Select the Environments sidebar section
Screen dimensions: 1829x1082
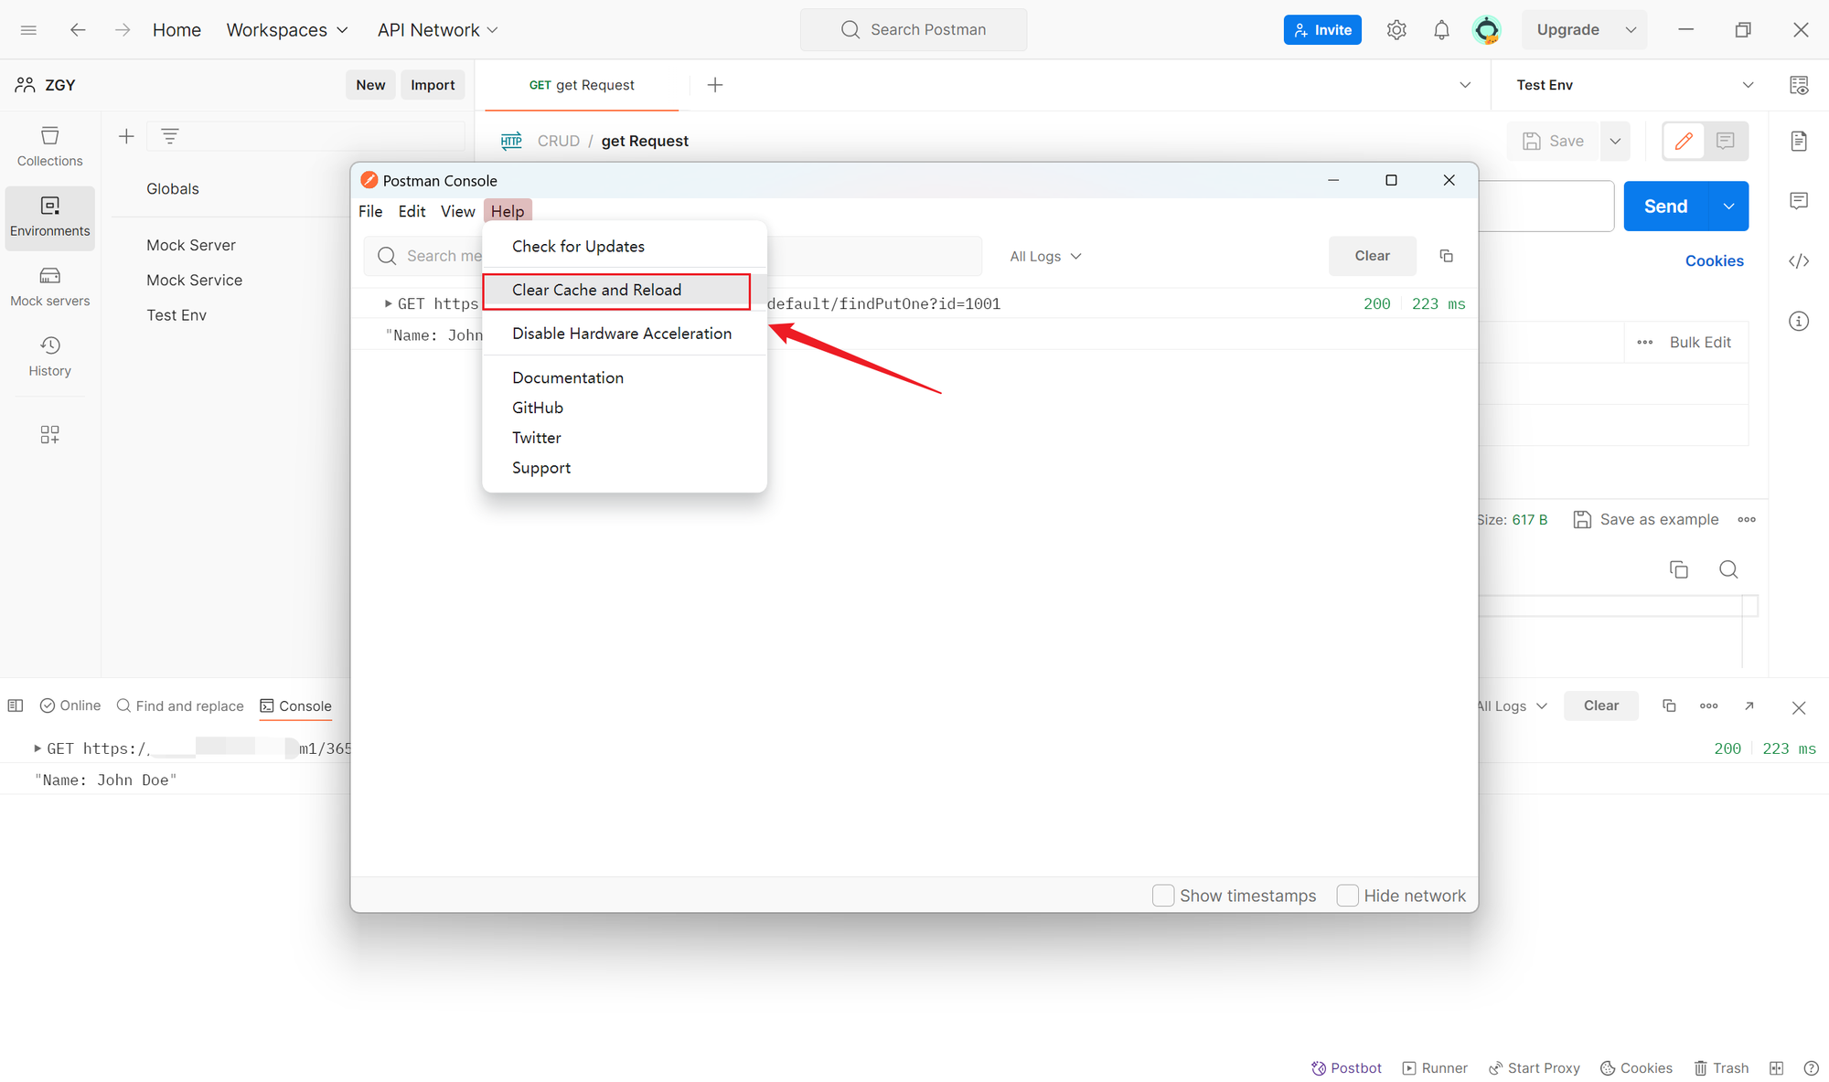pyautogui.click(x=49, y=217)
